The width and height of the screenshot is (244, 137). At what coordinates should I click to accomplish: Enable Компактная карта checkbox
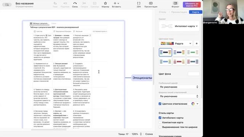(160, 123)
